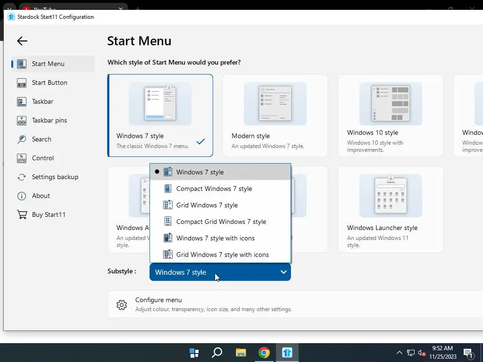Click the muted volume tray icon
Image resolution: width=483 pixels, height=362 pixels.
pos(422,353)
